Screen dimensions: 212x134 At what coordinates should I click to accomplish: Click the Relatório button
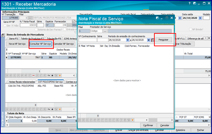[x=181, y=130]
